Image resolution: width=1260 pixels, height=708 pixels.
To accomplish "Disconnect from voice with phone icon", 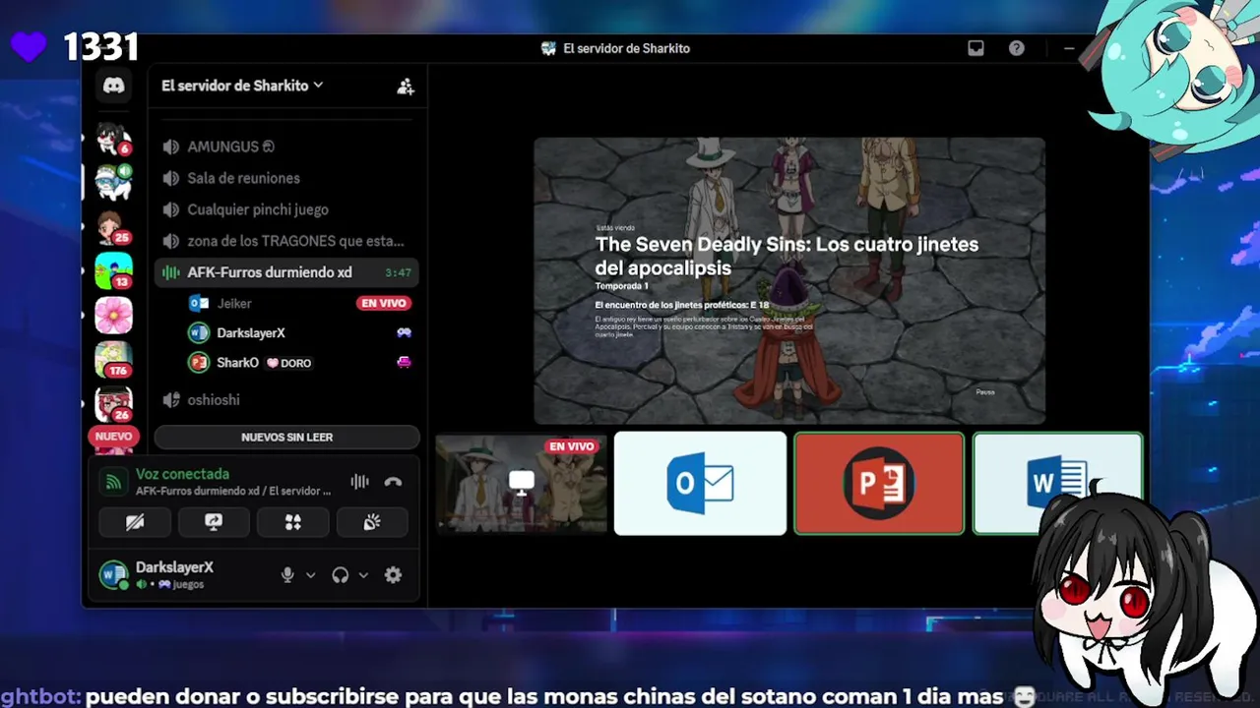I will click(393, 482).
